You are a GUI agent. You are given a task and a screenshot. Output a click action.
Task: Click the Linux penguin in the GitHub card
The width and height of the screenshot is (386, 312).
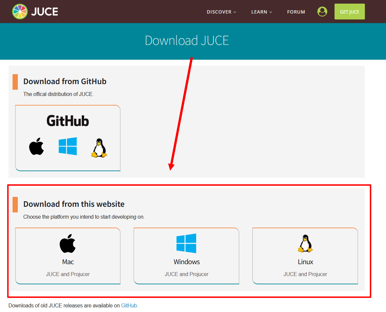tap(99, 148)
